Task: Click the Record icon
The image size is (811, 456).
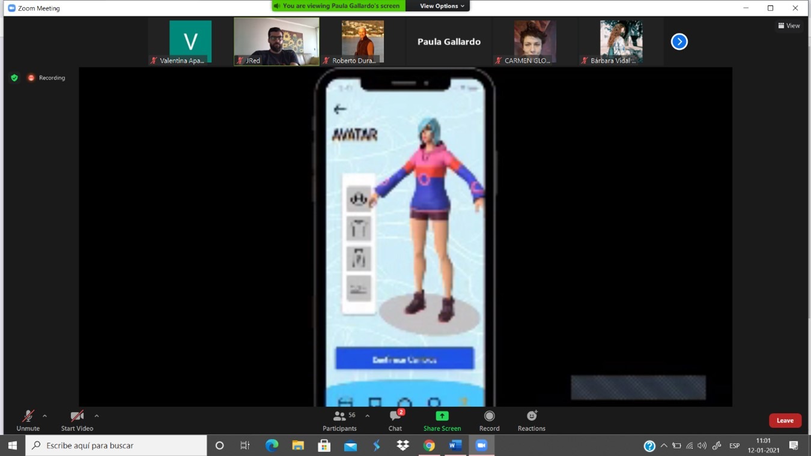Action: coord(489,416)
